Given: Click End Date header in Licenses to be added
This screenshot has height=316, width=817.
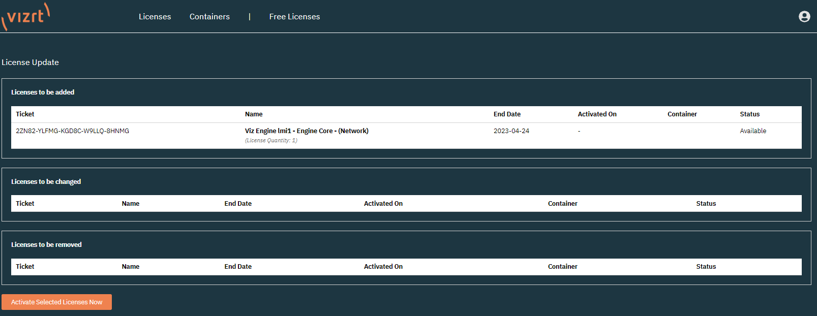Looking at the screenshot, I should [507, 114].
